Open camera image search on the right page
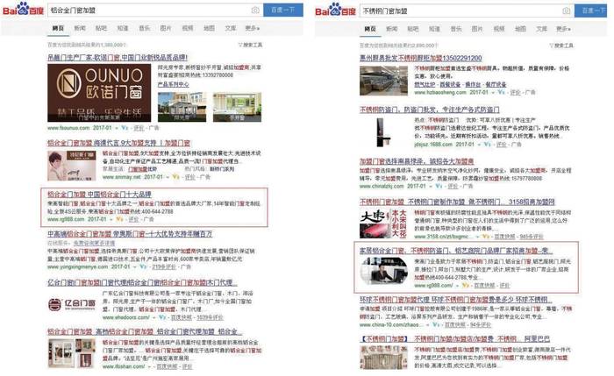 tap(567, 11)
